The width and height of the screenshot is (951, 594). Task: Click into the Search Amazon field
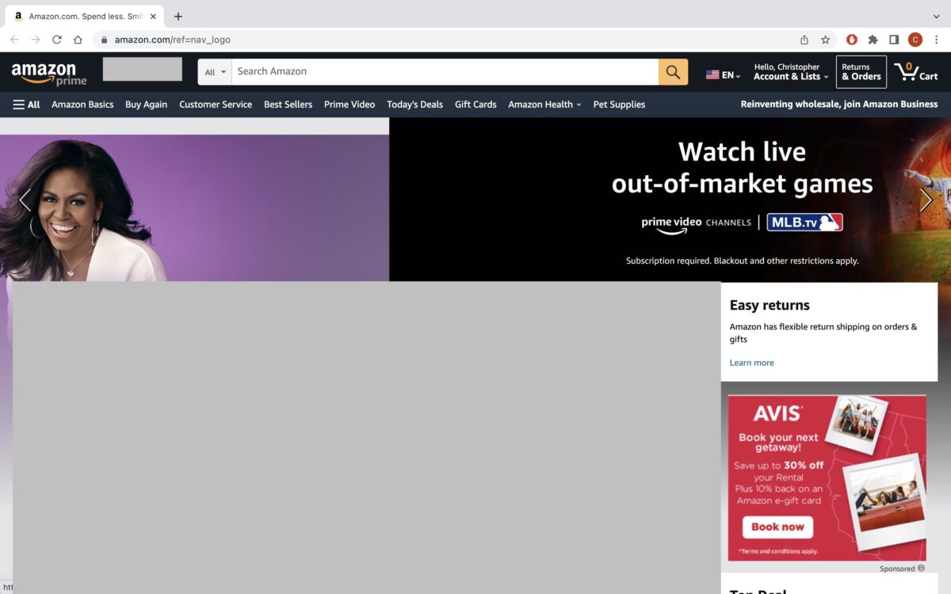[x=444, y=72]
